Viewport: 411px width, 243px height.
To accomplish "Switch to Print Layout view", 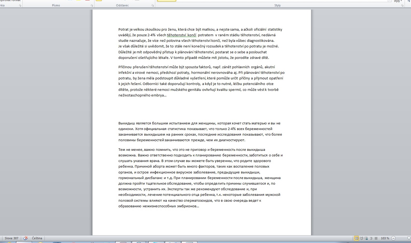I will 356,238.
